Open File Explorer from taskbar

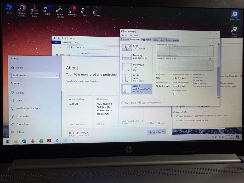tap(16, 141)
